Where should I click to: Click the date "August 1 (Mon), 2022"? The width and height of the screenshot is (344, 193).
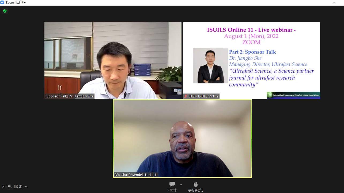click(251, 36)
